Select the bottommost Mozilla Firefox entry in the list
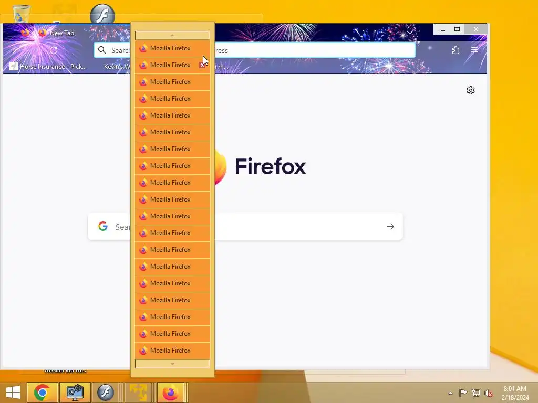Image resolution: width=538 pixels, height=403 pixels. point(172,351)
